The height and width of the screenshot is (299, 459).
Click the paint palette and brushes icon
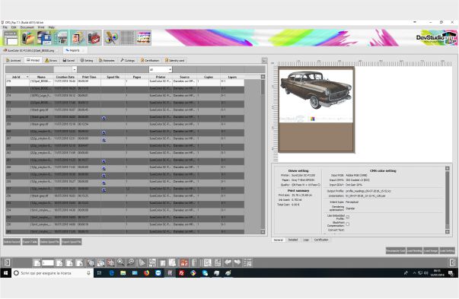tap(111, 38)
